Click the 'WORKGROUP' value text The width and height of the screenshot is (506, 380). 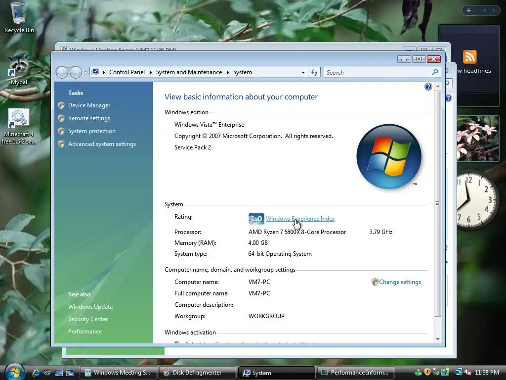point(266,316)
